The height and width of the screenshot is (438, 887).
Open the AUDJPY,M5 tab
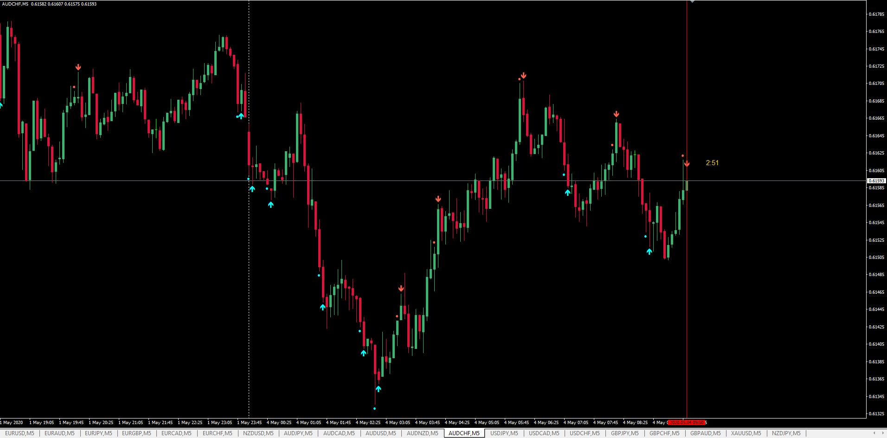(298, 433)
